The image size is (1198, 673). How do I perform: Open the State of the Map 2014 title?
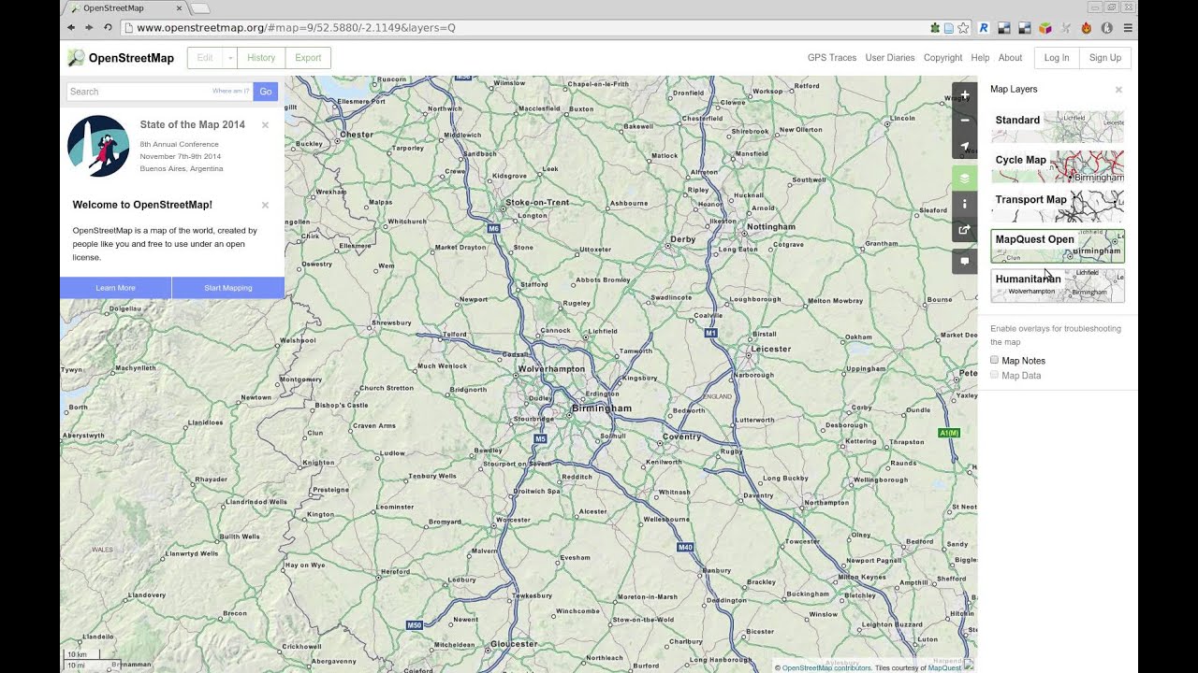[193, 124]
